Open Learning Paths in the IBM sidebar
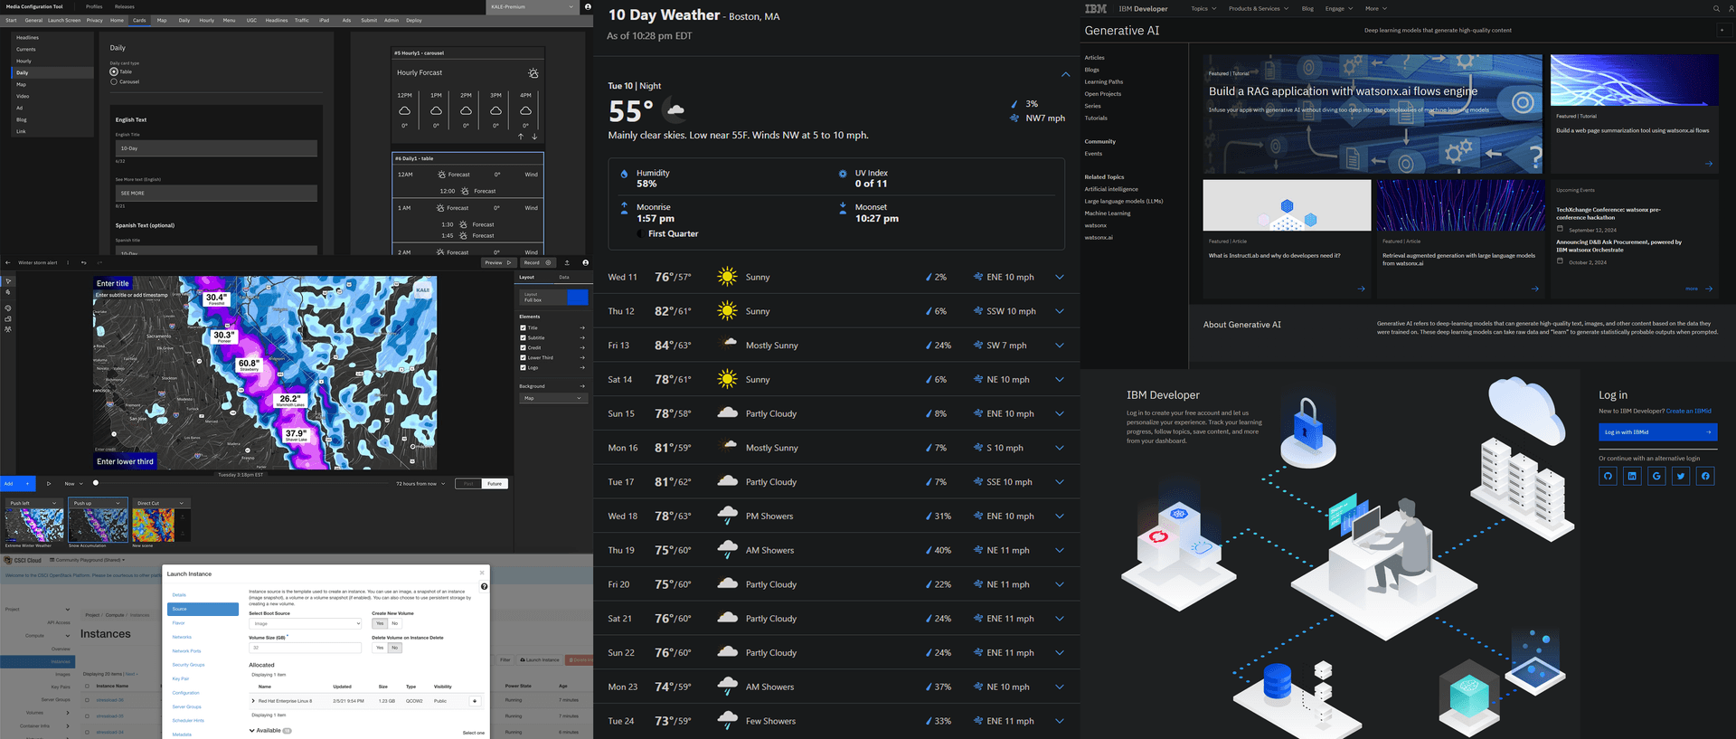Viewport: 1736px width, 739px height. 1103,81
